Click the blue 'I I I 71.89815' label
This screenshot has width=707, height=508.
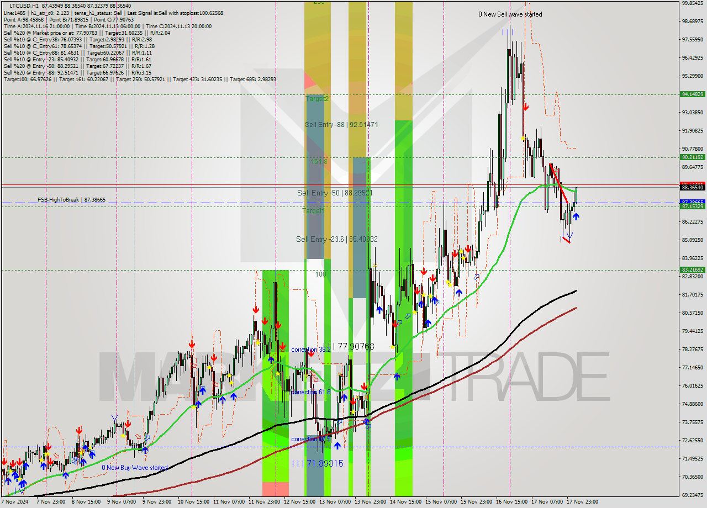point(317,463)
